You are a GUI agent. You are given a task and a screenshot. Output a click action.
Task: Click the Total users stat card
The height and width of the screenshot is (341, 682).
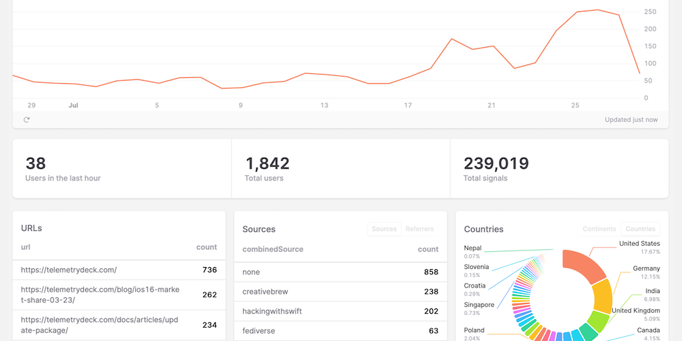tap(340, 169)
